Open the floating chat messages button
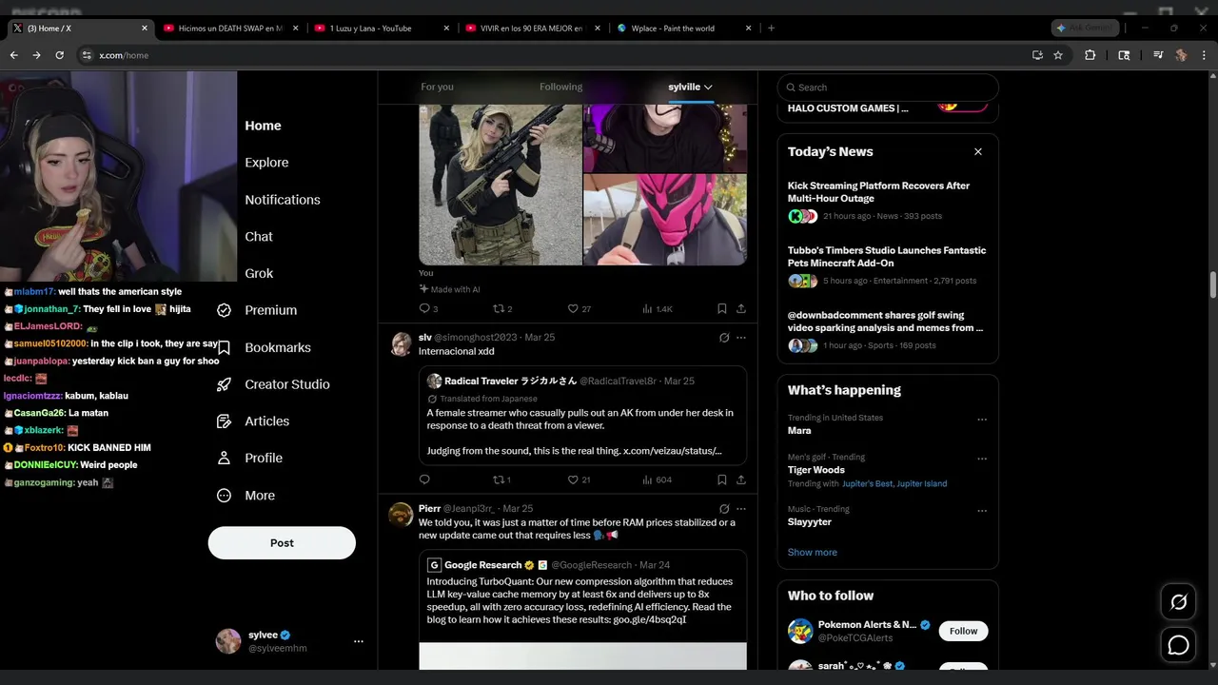 point(1178,645)
